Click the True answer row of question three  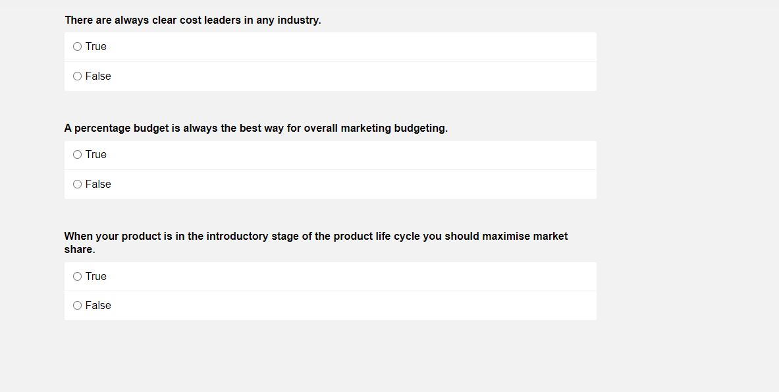tap(329, 276)
